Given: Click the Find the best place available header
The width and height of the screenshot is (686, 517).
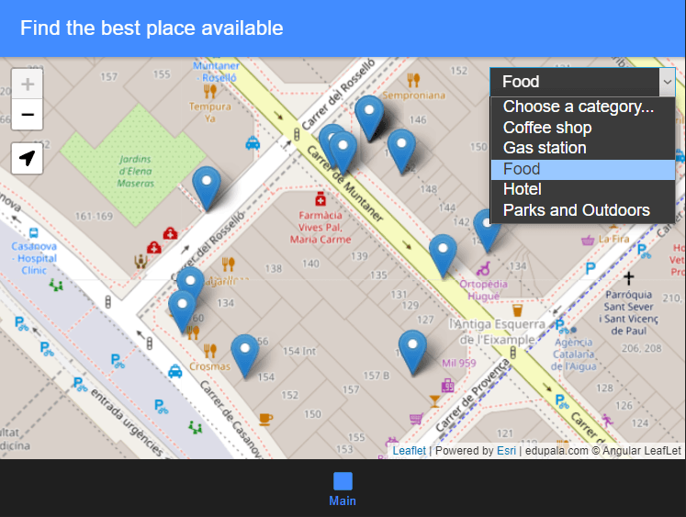Looking at the screenshot, I should coord(152,28).
